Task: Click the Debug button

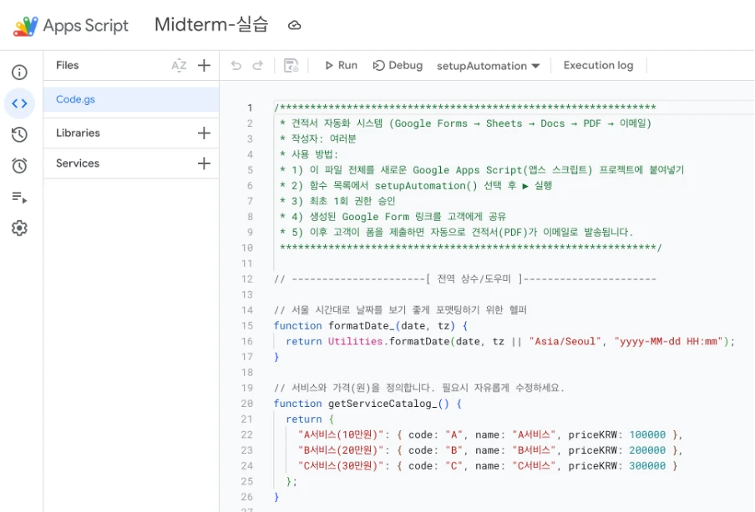Action: tap(398, 66)
